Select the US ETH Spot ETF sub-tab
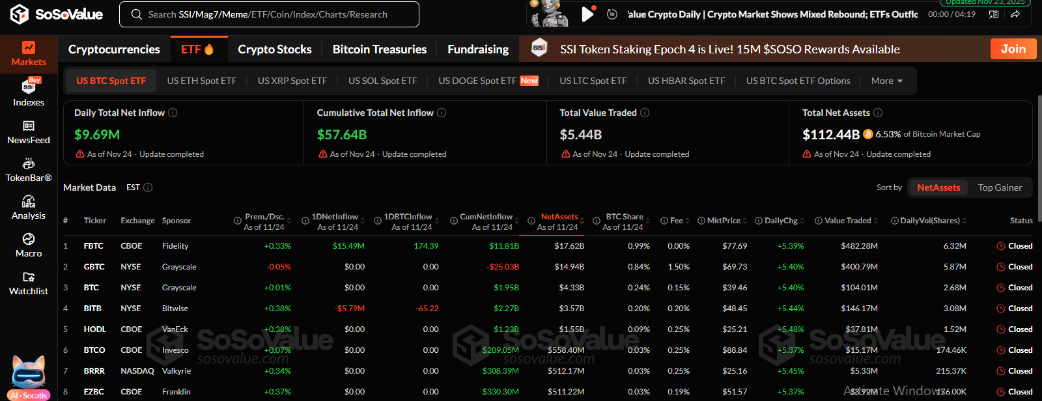 pos(202,81)
